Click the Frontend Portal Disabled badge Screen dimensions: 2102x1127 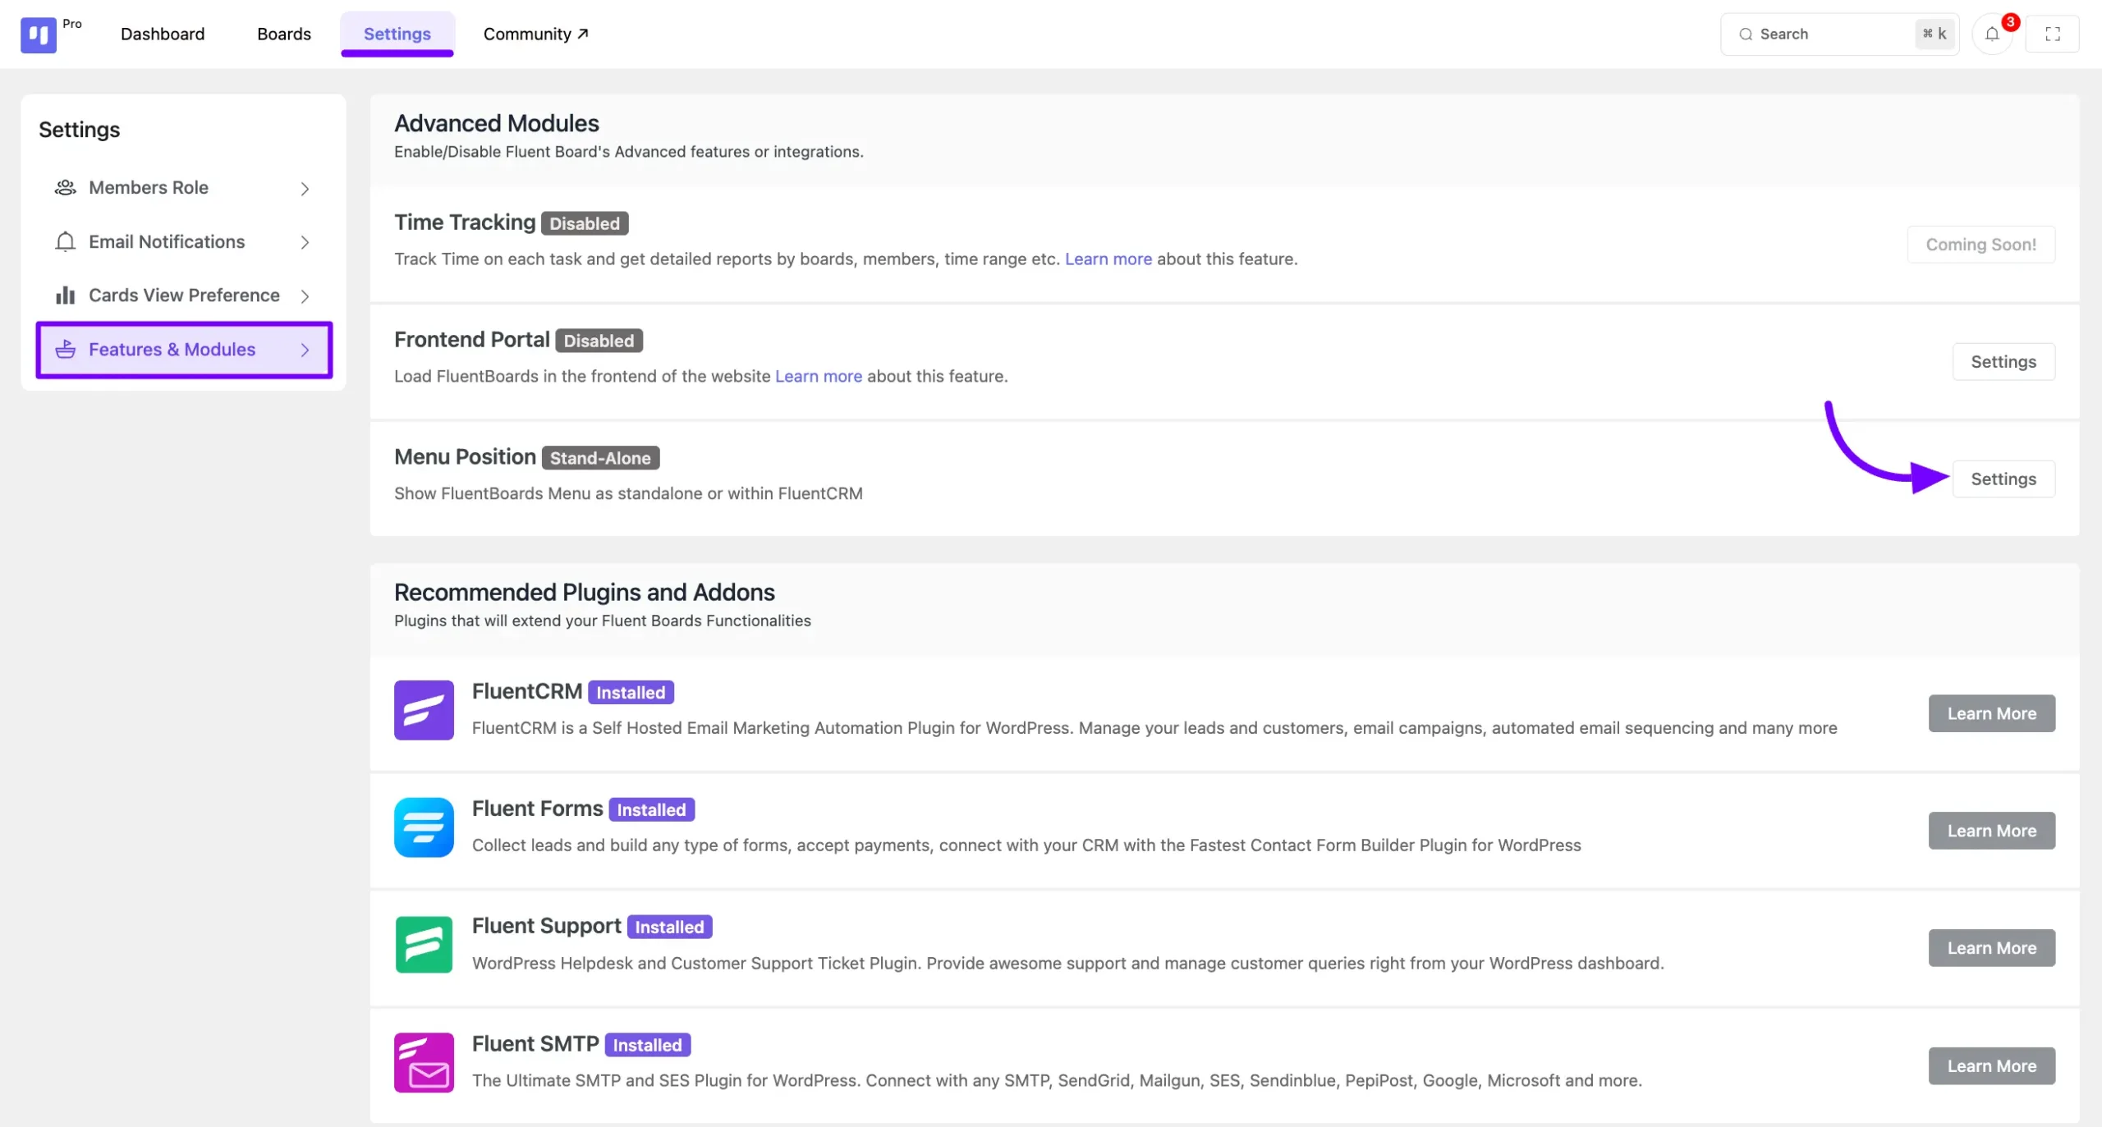pos(599,341)
